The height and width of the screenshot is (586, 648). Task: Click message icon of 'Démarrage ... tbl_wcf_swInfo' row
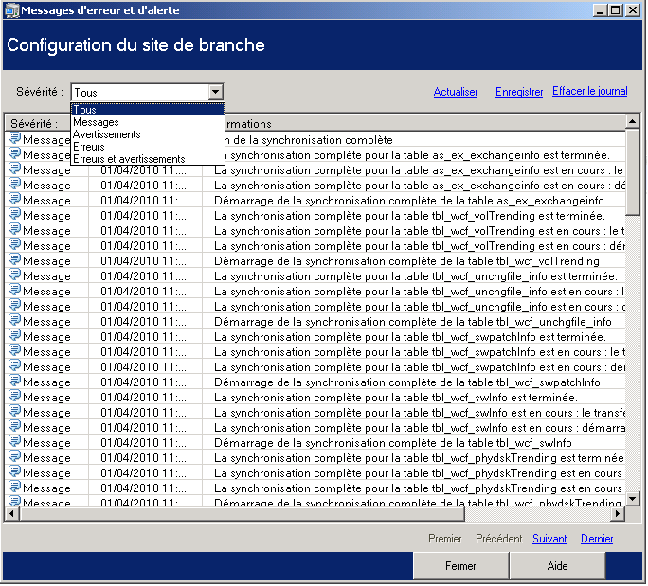[x=14, y=441]
